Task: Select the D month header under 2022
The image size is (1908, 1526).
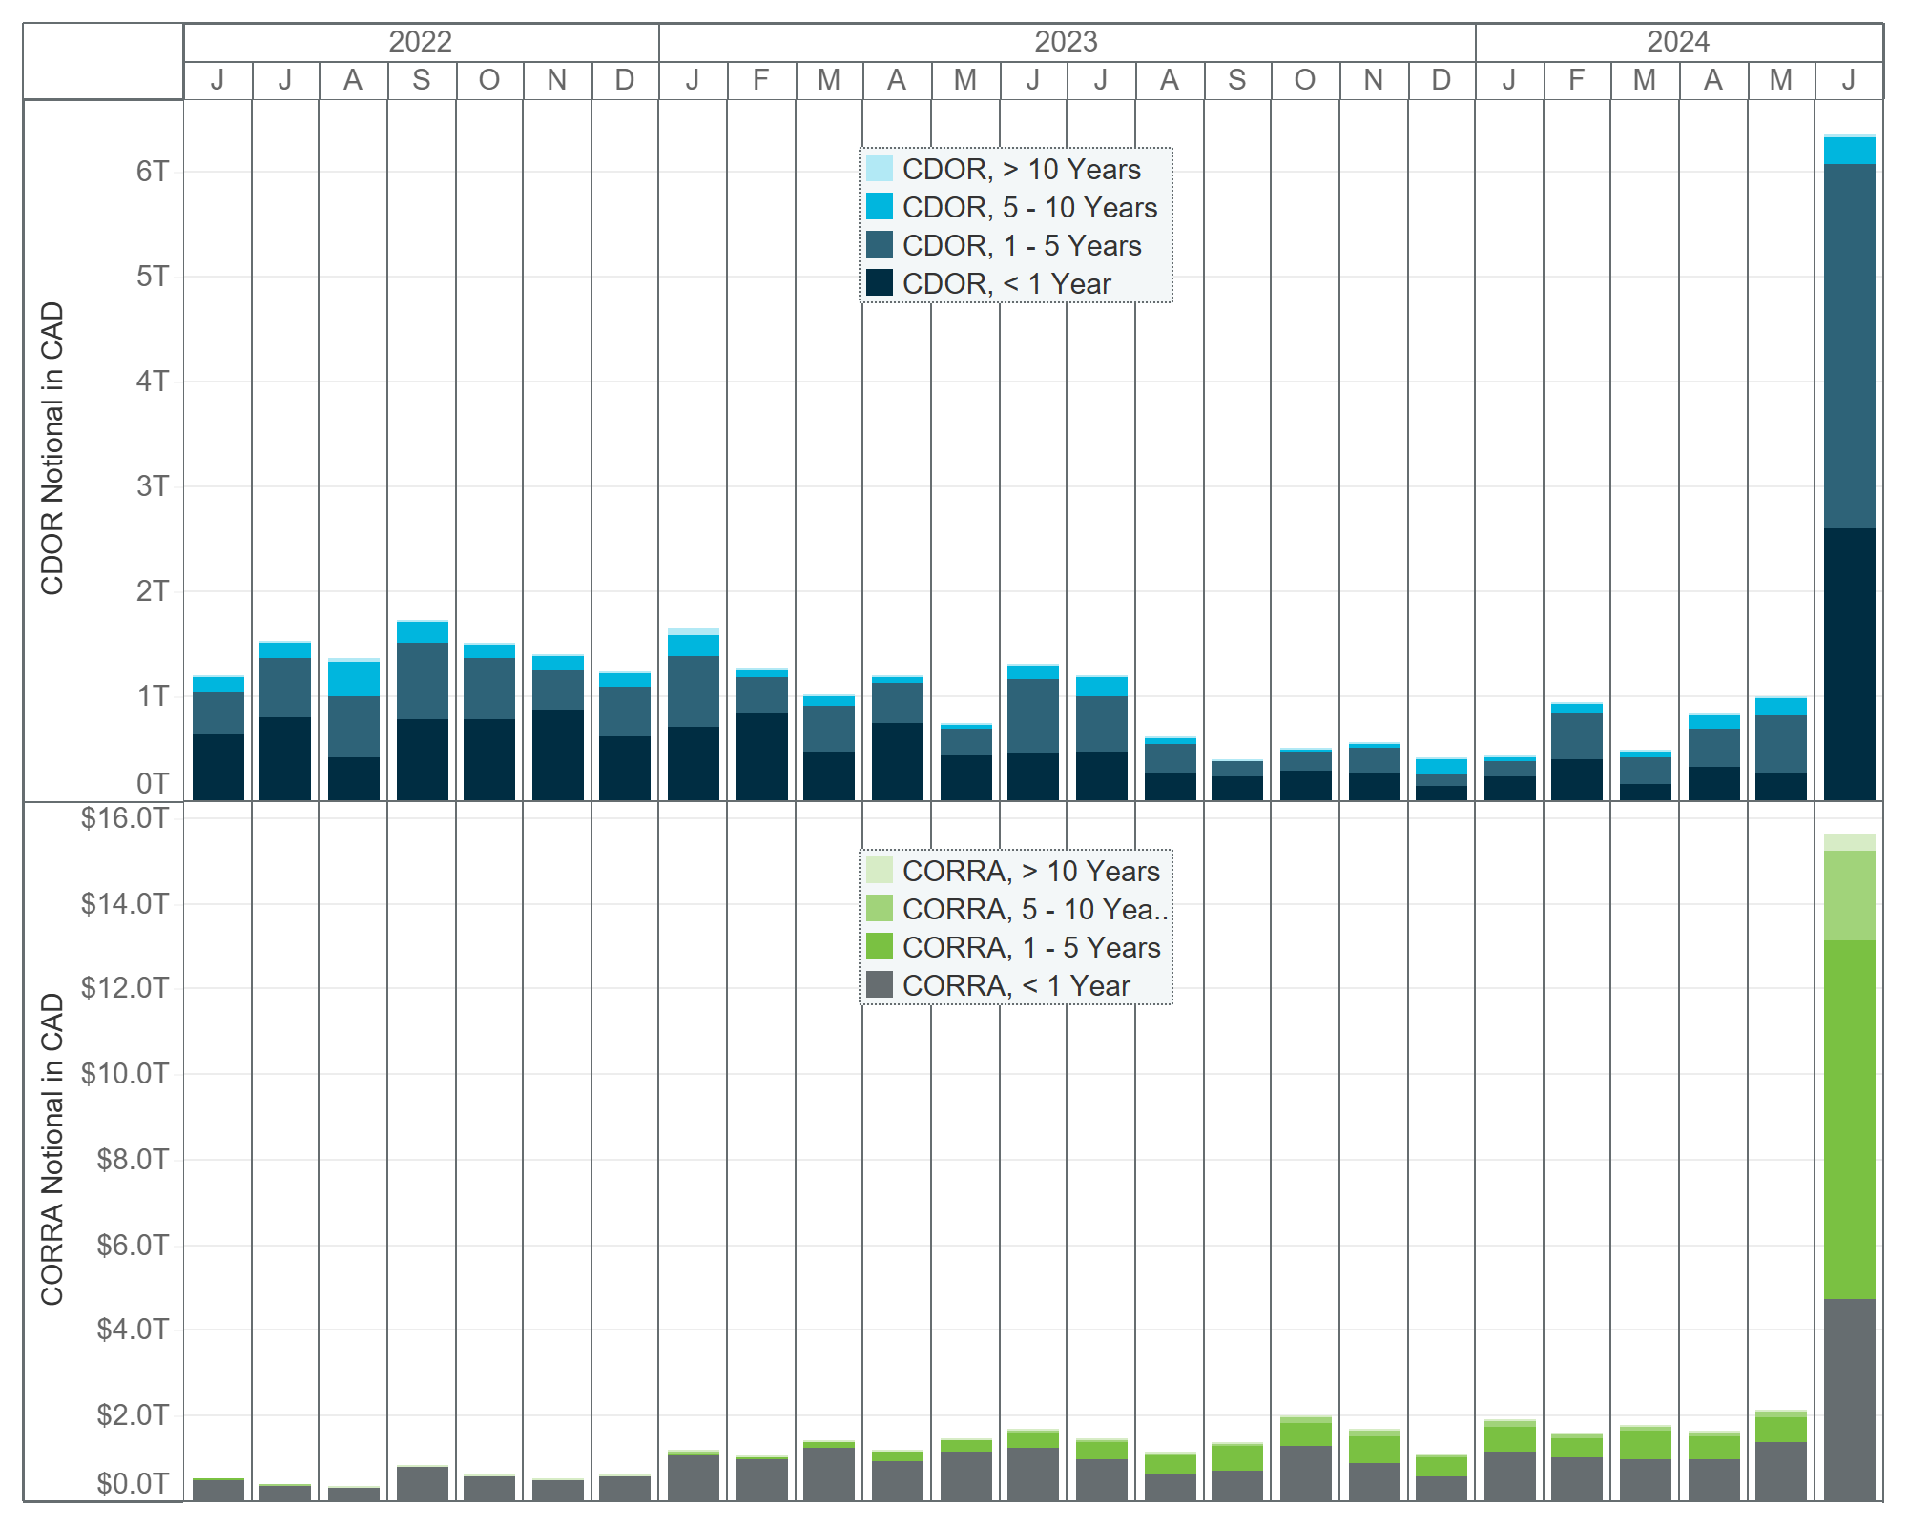Action: (x=625, y=80)
